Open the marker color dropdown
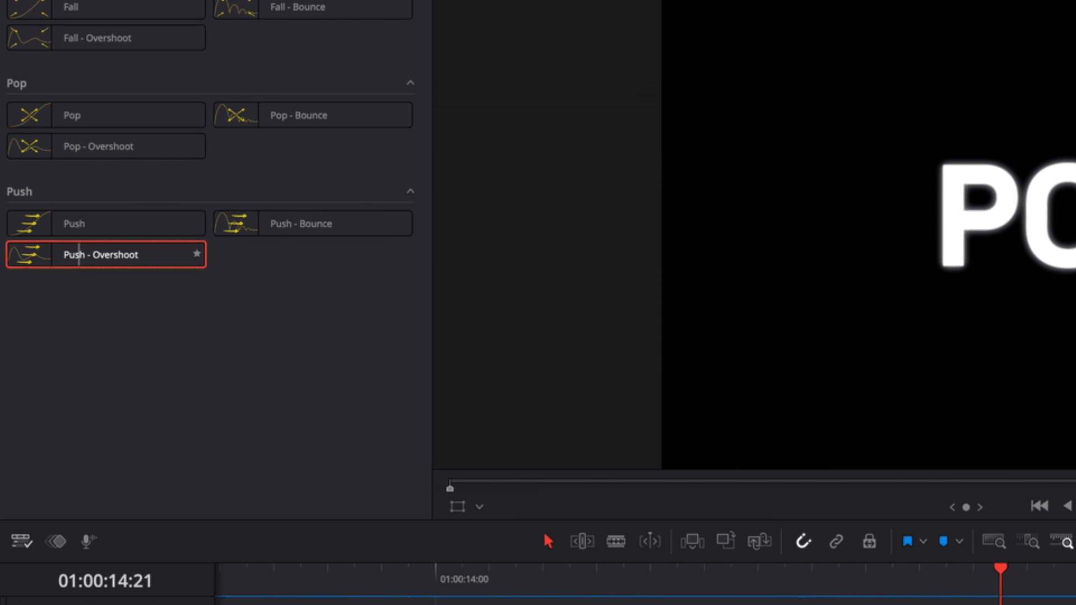The image size is (1076, 605). click(959, 541)
